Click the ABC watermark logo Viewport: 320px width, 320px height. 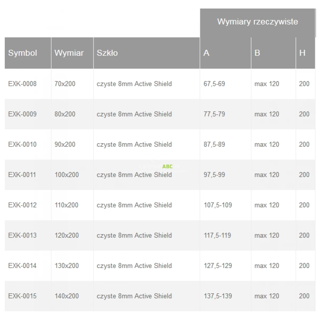pos(167,166)
